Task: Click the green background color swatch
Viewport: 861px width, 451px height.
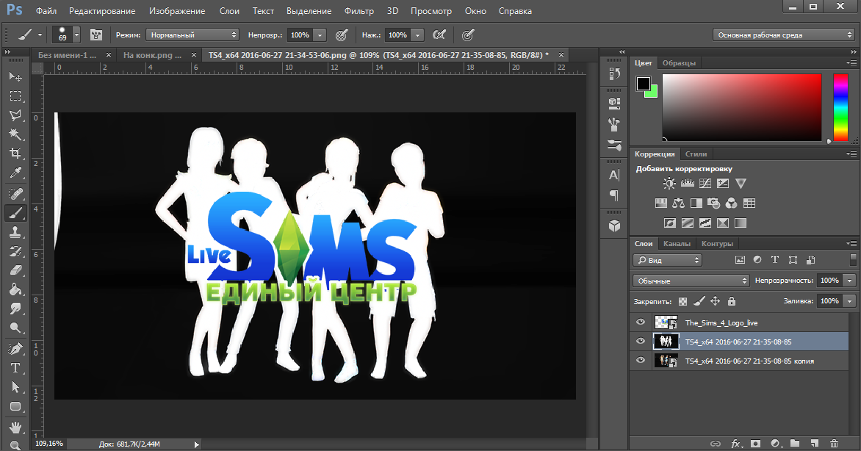Action: [652, 93]
